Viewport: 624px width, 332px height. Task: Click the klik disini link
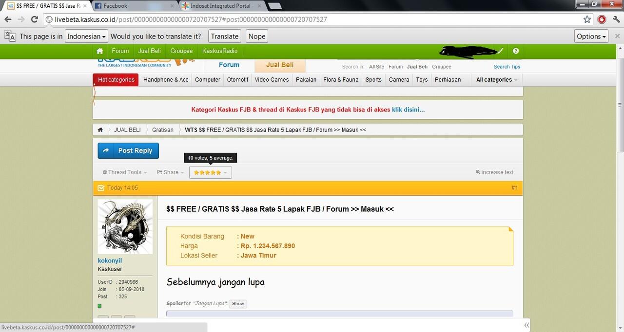tap(408, 110)
